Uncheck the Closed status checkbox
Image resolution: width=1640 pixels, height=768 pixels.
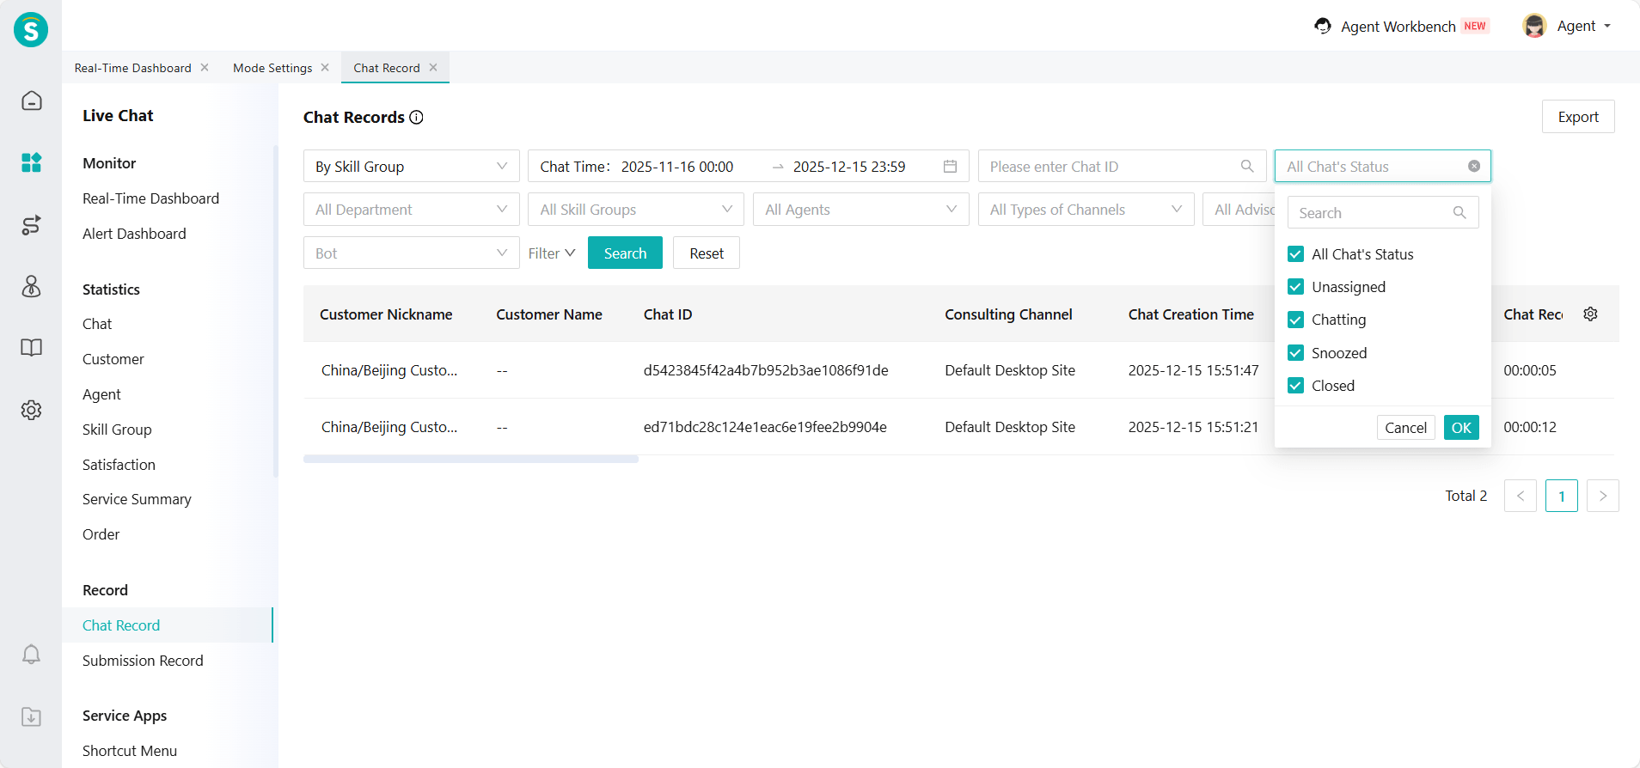click(x=1296, y=386)
